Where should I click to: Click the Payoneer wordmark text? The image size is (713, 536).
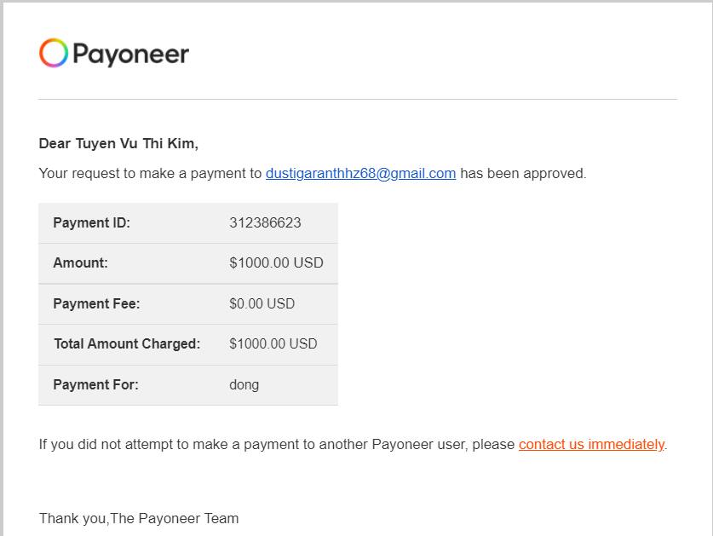coord(130,55)
